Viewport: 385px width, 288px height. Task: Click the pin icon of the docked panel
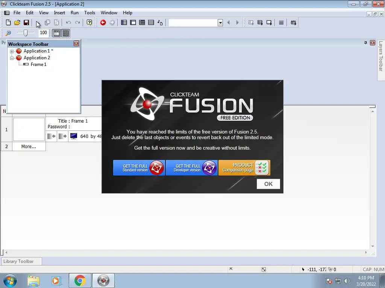(x=365, y=43)
